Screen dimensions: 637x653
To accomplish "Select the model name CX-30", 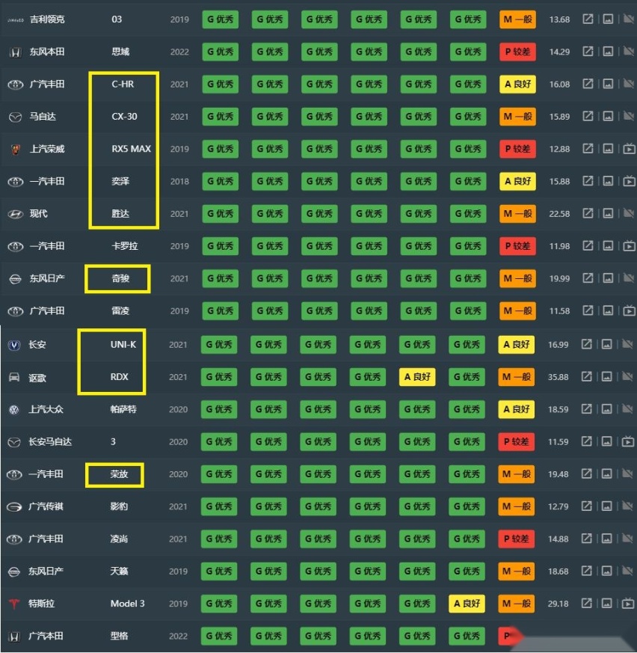I will coord(124,116).
